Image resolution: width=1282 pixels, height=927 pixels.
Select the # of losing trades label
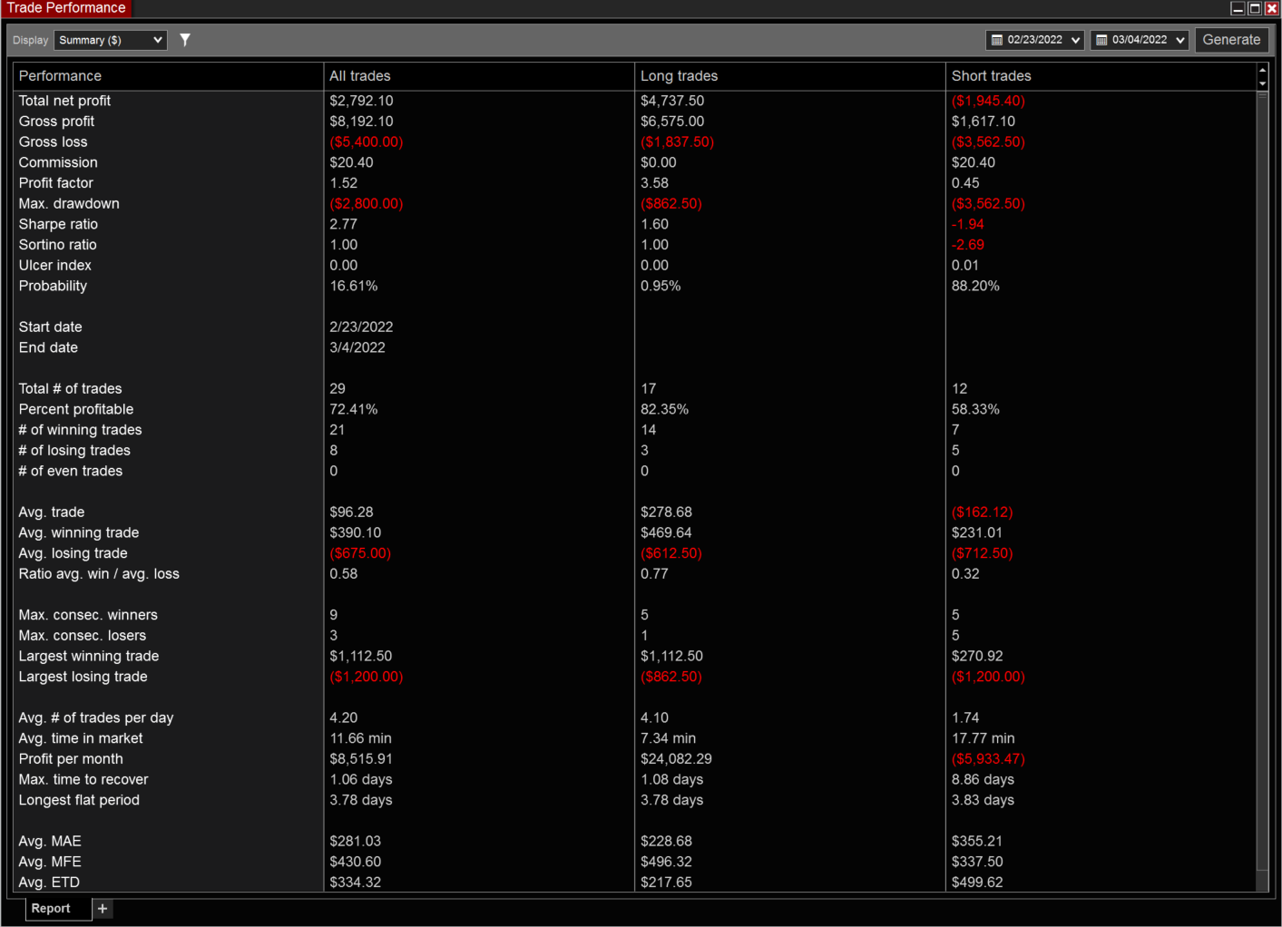(x=74, y=451)
